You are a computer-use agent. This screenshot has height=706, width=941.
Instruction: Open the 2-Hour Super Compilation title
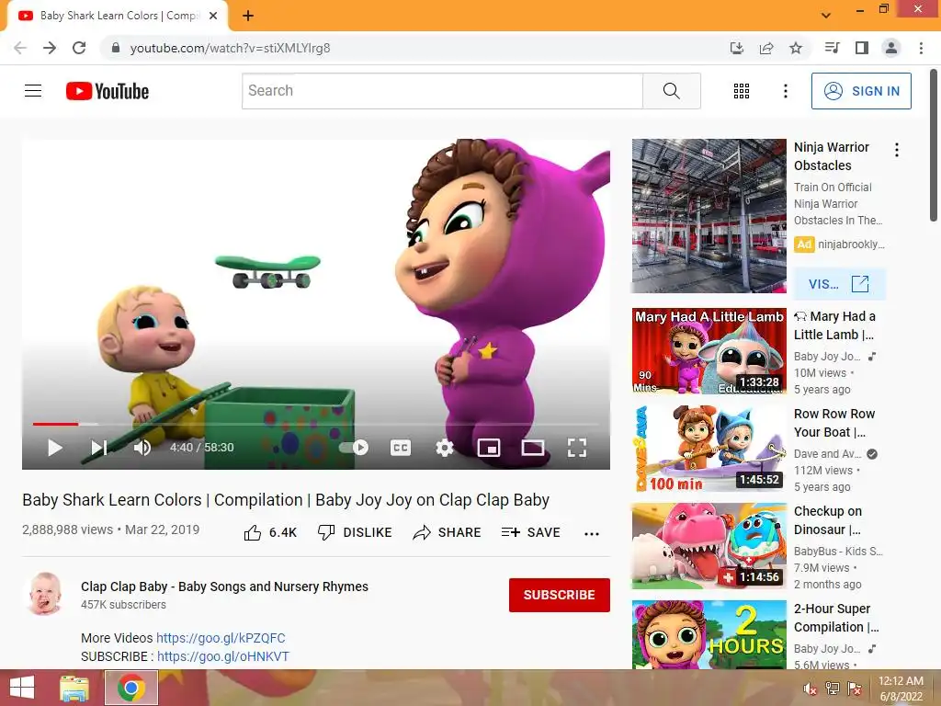(x=836, y=618)
